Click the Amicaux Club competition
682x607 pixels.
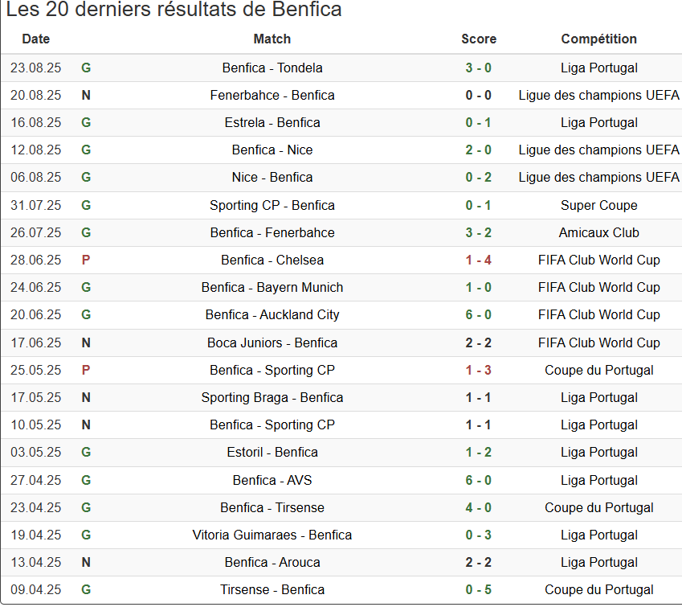pos(599,232)
